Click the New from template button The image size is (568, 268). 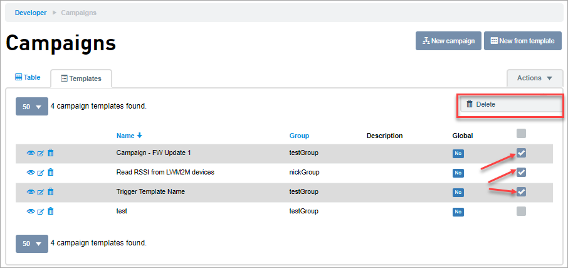[x=522, y=41]
